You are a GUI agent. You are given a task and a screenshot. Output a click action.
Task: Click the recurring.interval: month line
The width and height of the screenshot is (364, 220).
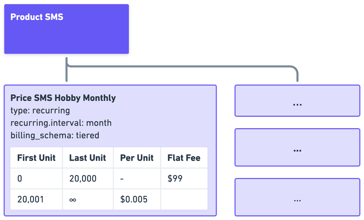(x=61, y=123)
